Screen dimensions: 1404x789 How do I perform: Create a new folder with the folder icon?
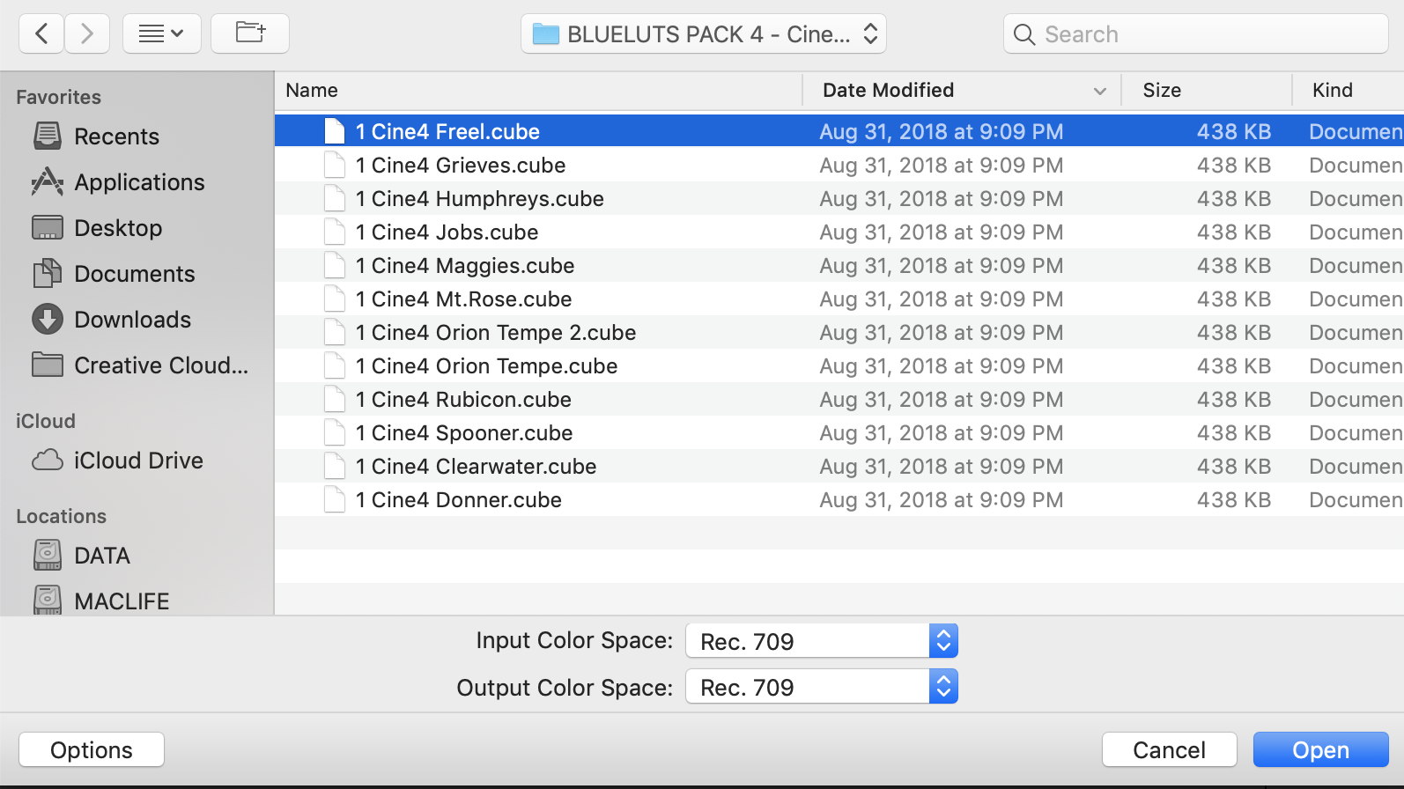[x=249, y=33]
